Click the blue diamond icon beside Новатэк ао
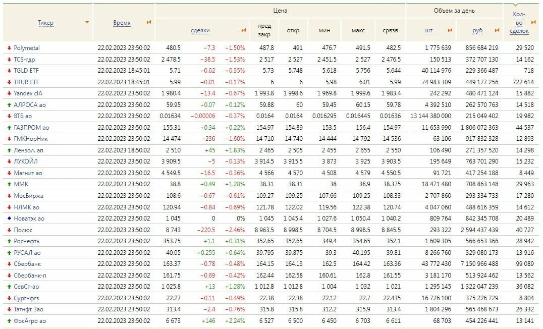This screenshot has height=329, width=543. click(10, 218)
